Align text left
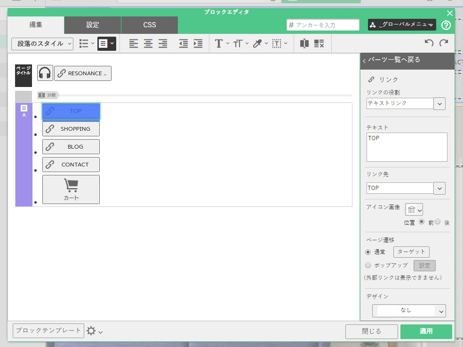This screenshot has height=347, width=463. tap(134, 44)
